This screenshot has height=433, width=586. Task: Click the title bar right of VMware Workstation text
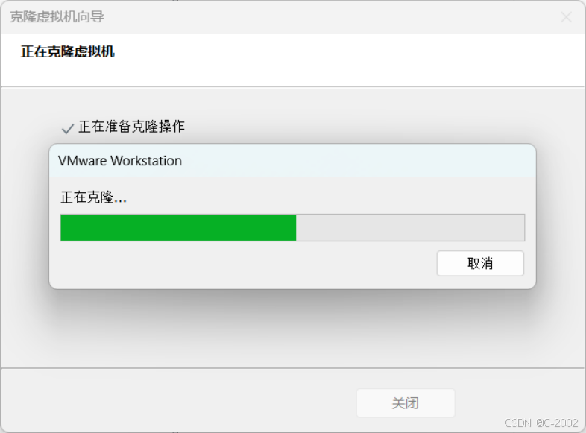(x=359, y=161)
